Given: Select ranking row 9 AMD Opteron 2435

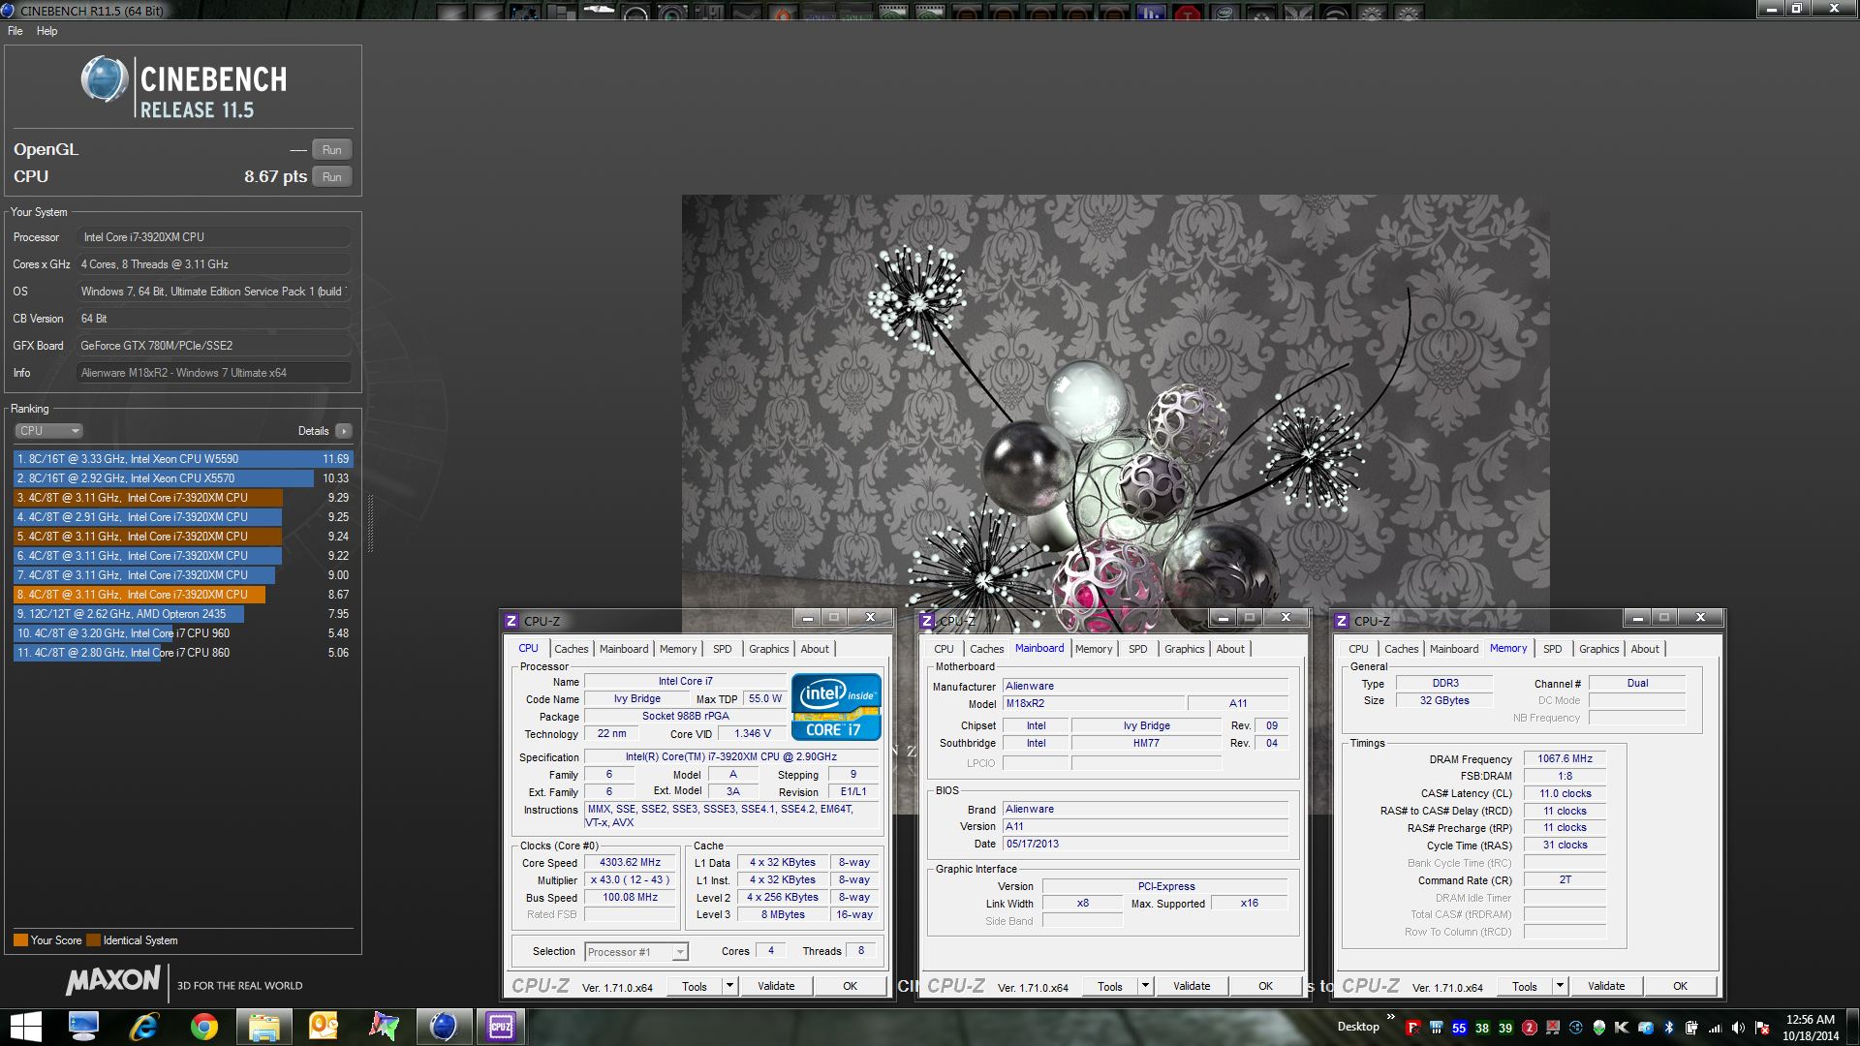Looking at the screenshot, I should (x=183, y=614).
